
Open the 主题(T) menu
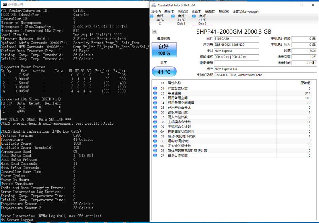click(196, 12)
